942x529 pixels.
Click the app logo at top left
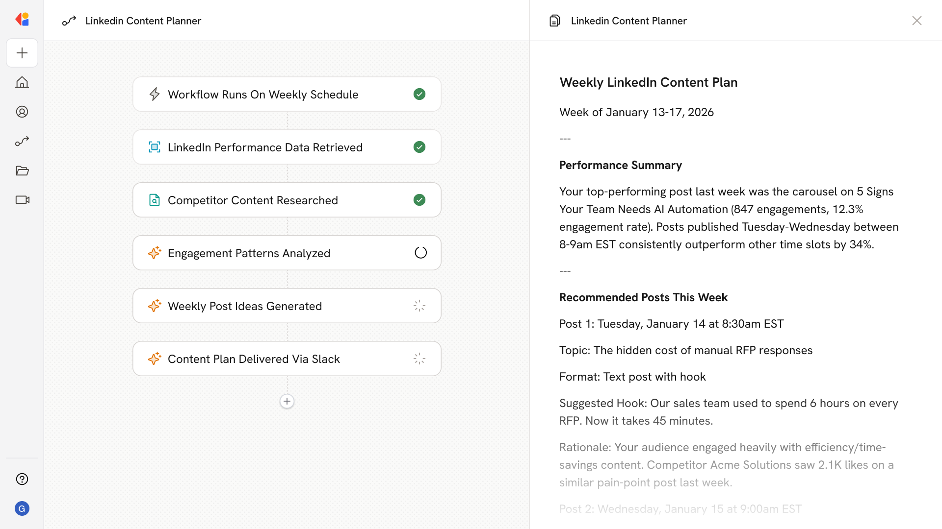pyautogui.click(x=22, y=19)
